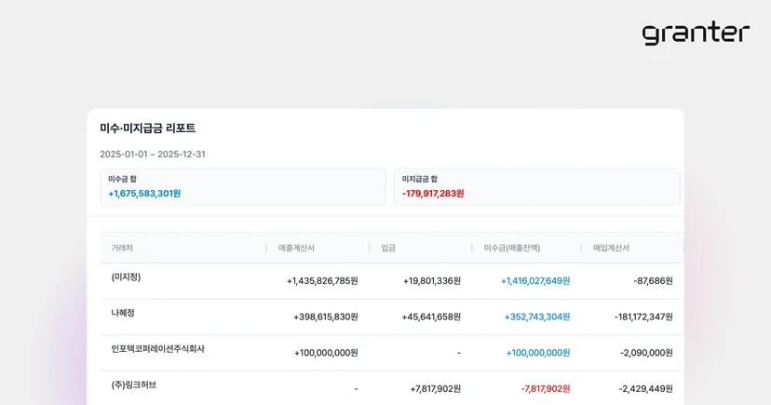Open 인포텍코퍼레이션 blue +100,000,000원 receivable amount
Screen dimensions: 771x405
coord(538,353)
